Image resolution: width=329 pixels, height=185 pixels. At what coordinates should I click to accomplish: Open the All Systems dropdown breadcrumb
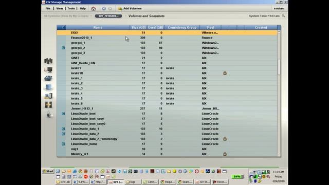[x=68, y=16]
